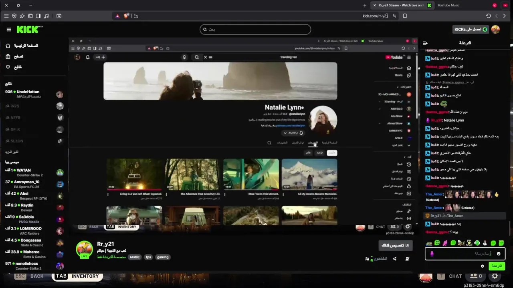
Task: Click Natalie Lynn channel avatar in stream
Action: [323, 120]
